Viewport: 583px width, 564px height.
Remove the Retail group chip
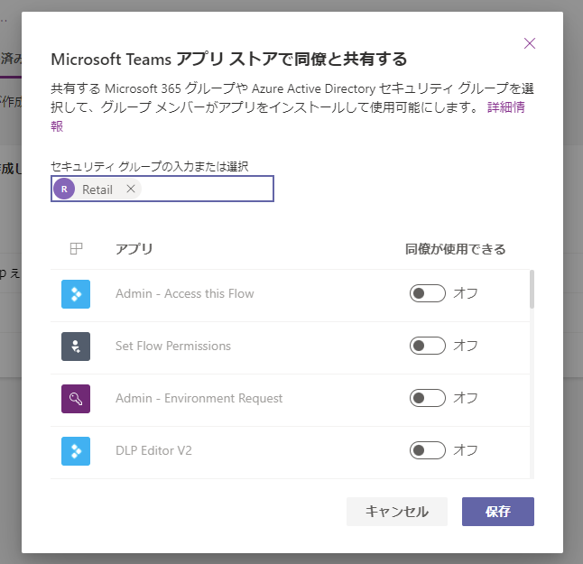pos(131,189)
